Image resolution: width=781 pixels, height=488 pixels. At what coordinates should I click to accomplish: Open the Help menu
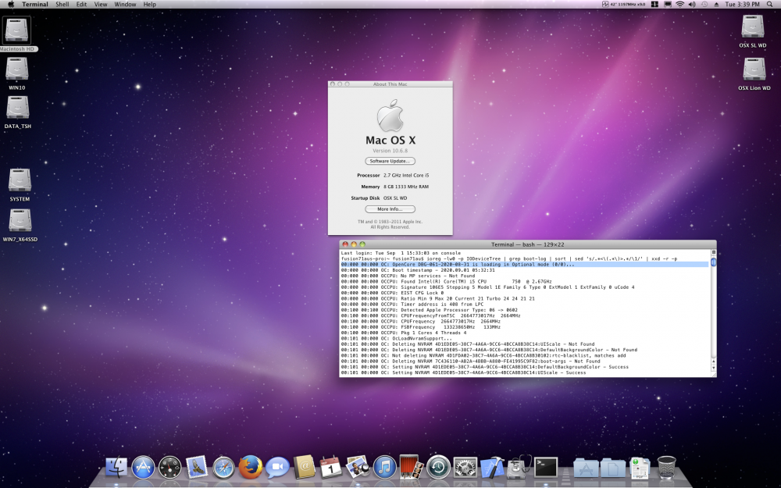(149, 5)
